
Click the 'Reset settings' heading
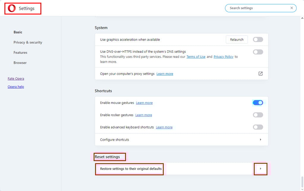(107, 157)
